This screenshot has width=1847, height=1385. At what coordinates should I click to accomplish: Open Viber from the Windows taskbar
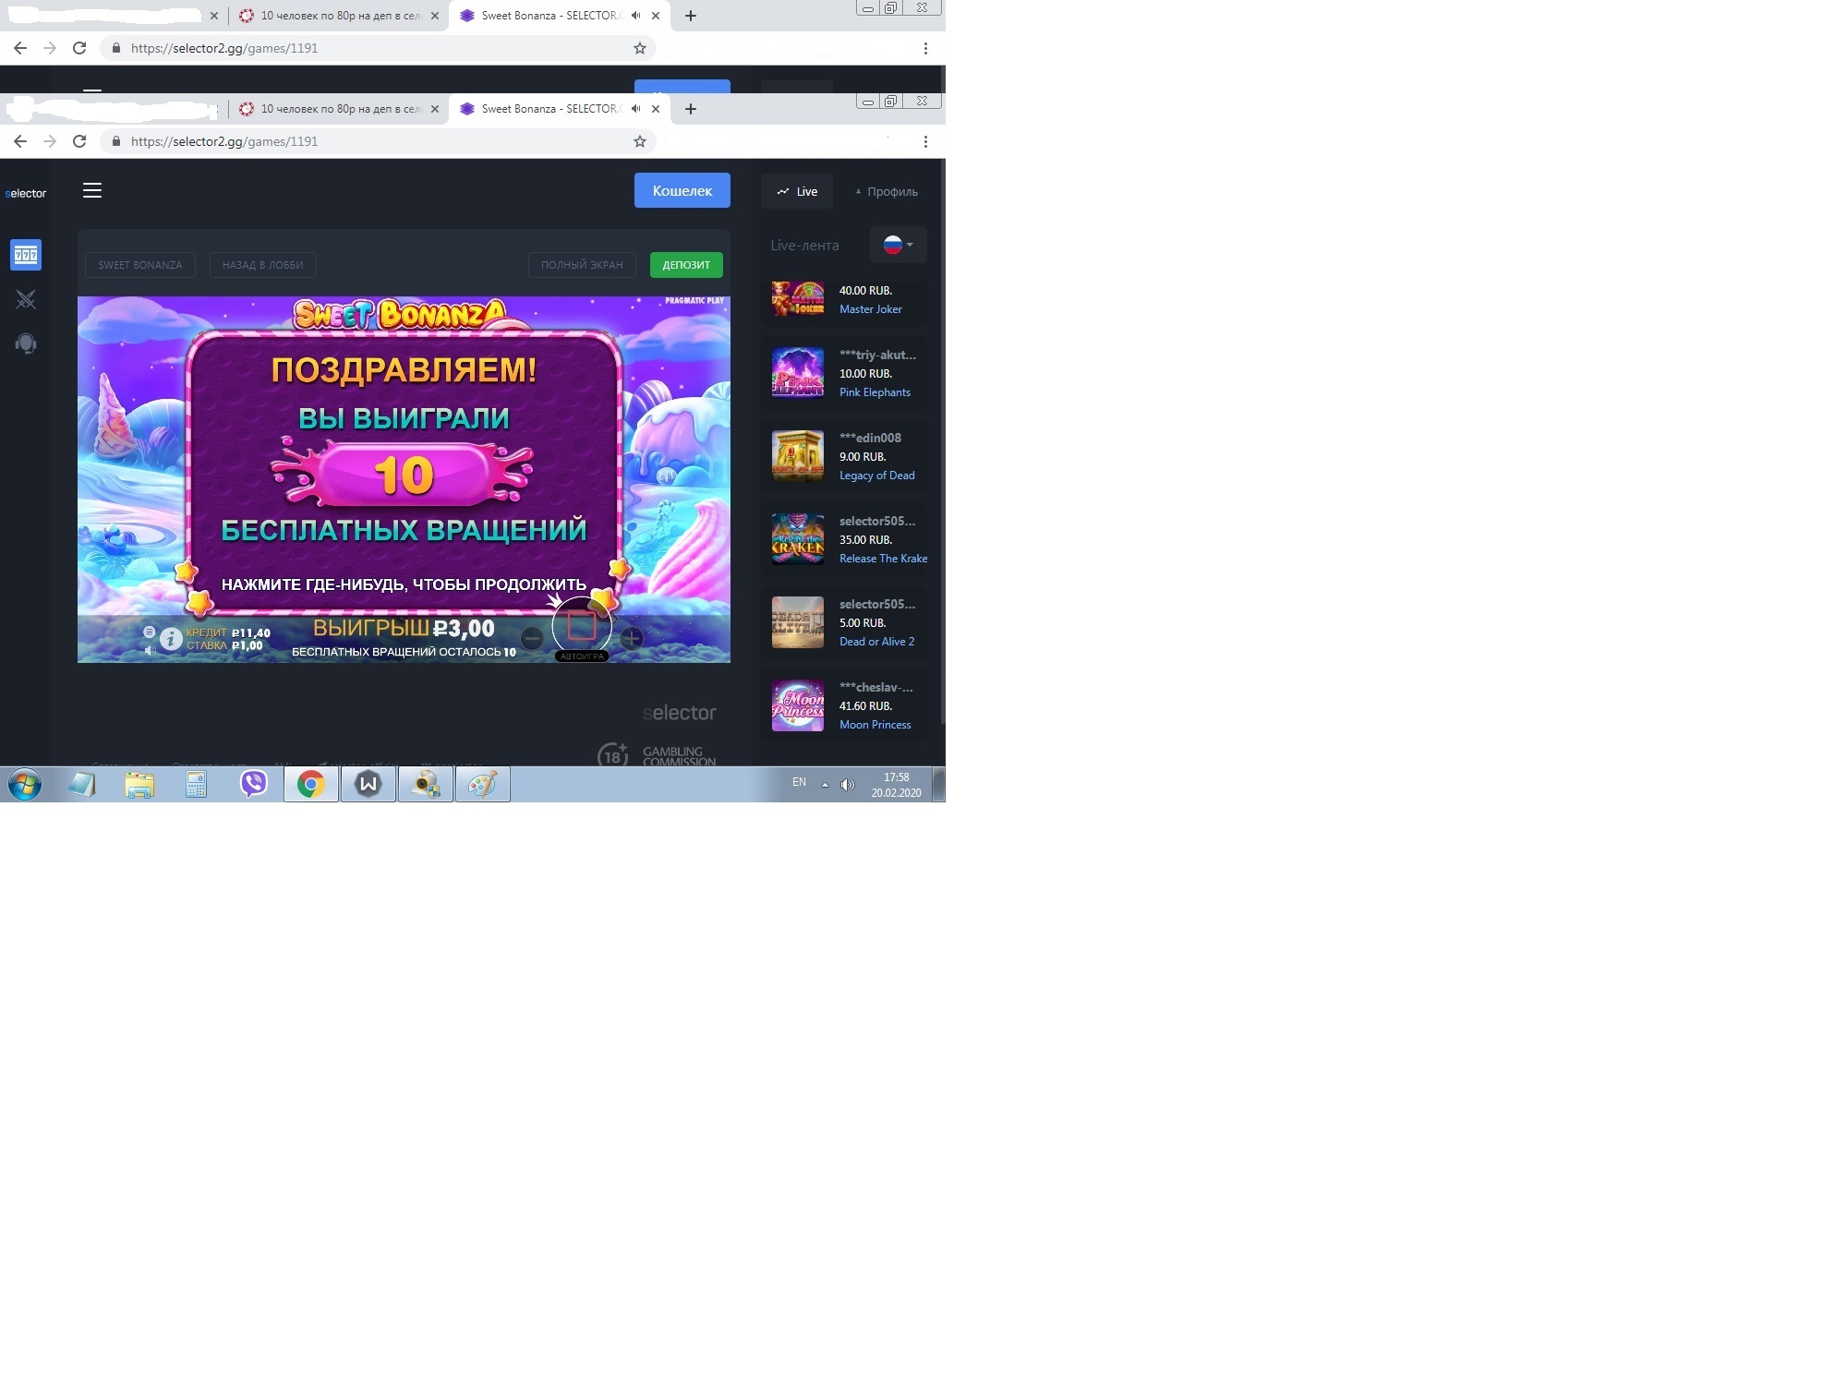click(253, 784)
